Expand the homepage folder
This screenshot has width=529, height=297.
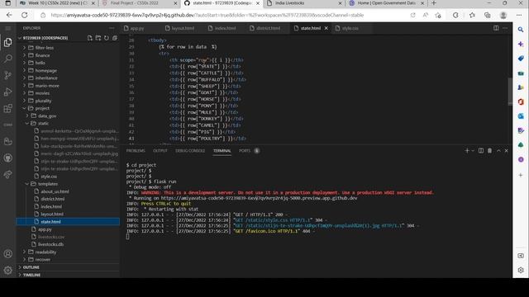tap(46, 70)
